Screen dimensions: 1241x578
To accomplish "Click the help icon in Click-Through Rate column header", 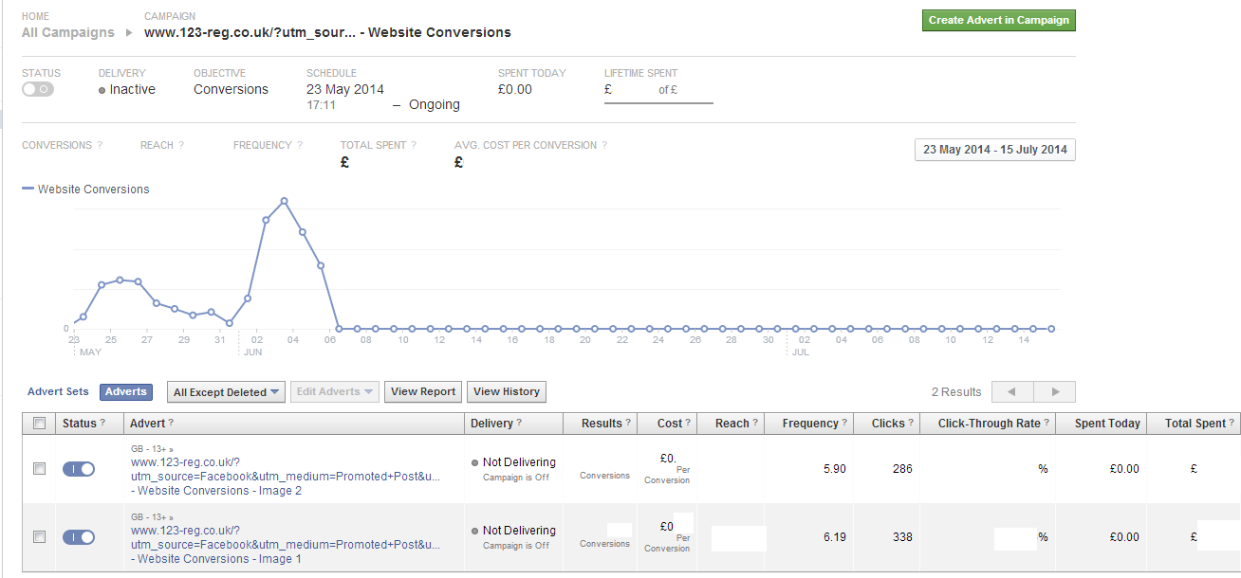I will [x=1047, y=424].
